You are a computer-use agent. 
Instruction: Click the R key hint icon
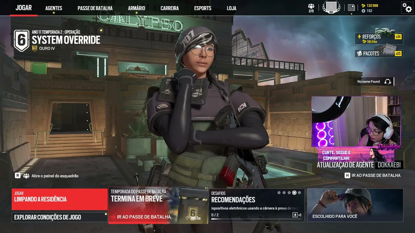pyautogui.click(x=18, y=176)
